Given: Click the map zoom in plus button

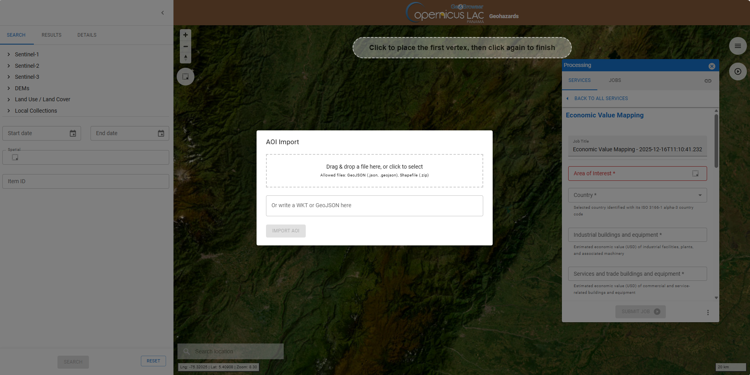Looking at the screenshot, I should (x=185, y=35).
